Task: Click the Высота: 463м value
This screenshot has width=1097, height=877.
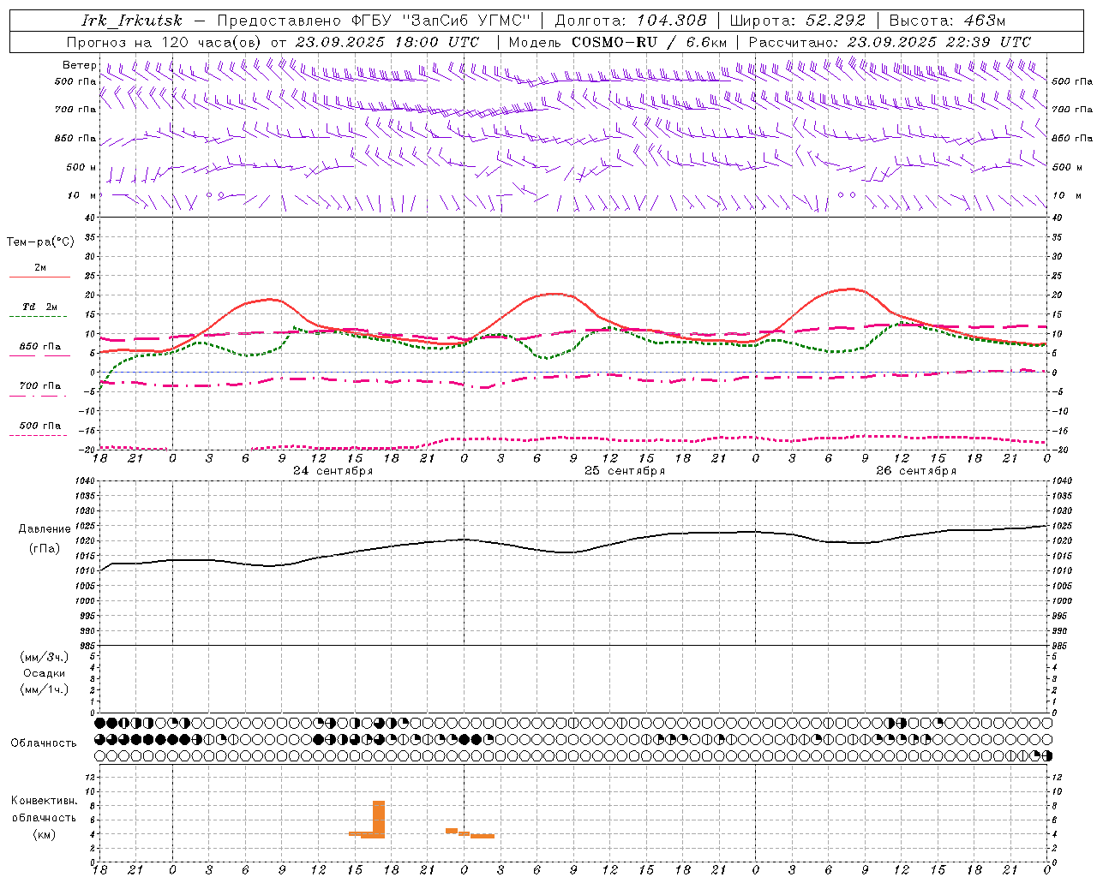Action: coord(947,21)
